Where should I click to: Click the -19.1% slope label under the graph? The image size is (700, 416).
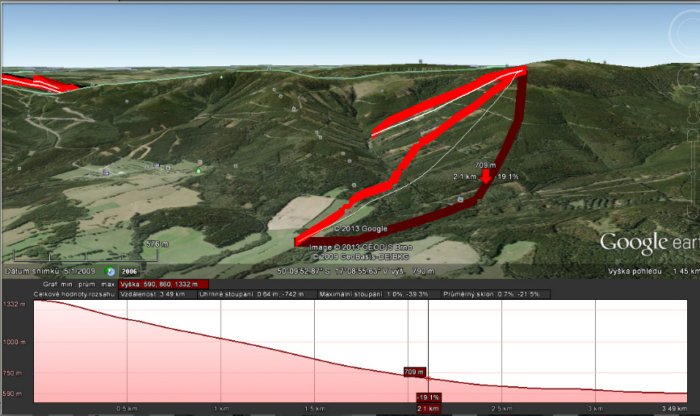[427, 397]
